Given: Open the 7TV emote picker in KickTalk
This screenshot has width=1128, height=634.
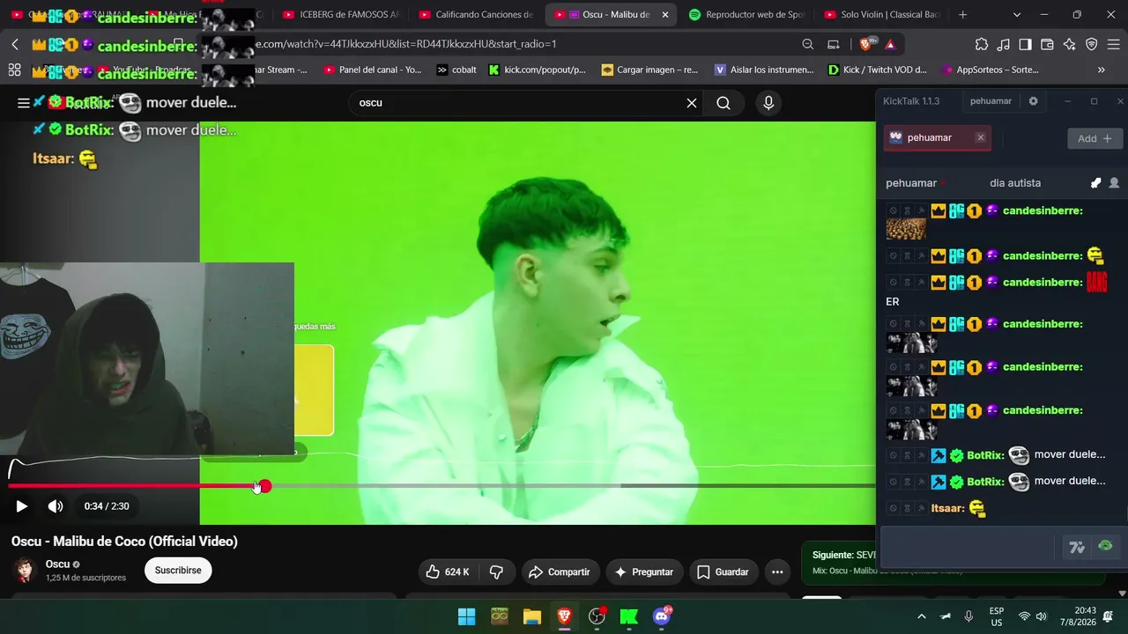Looking at the screenshot, I should 1077,547.
